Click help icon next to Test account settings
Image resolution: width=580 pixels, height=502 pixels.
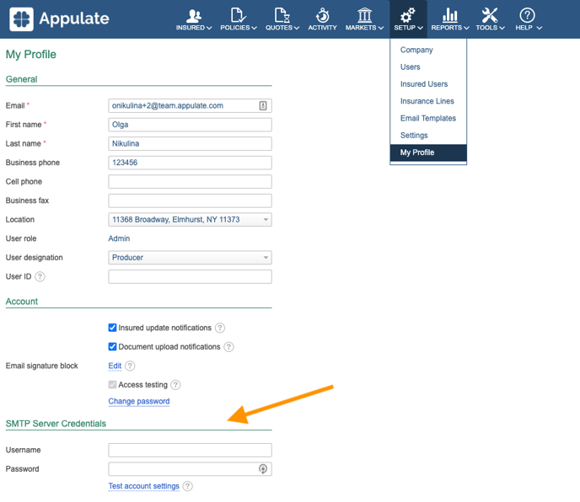pos(188,486)
